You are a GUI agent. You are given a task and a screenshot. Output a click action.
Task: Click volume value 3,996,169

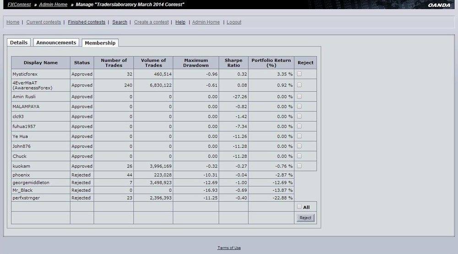[x=161, y=166]
